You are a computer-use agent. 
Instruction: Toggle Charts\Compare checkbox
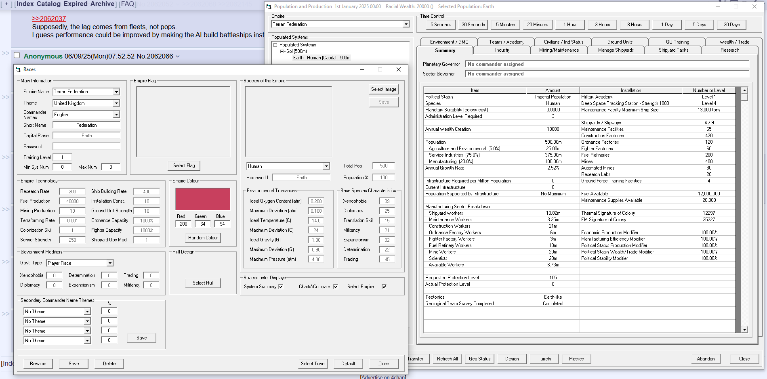pyautogui.click(x=335, y=287)
